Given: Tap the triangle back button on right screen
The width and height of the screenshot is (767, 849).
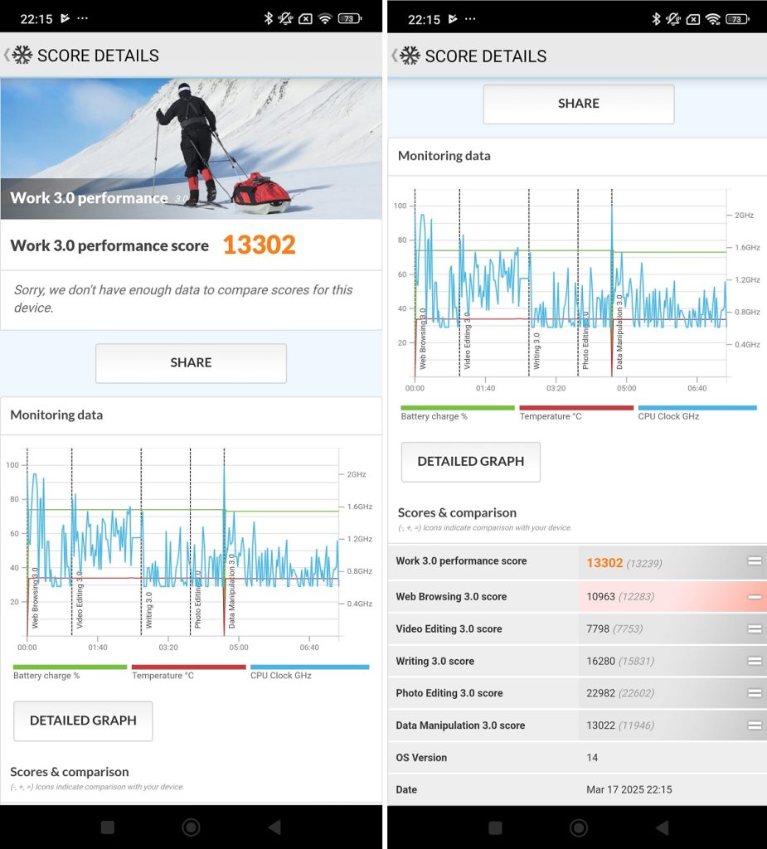Looking at the screenshot, I should pos(662,827).
